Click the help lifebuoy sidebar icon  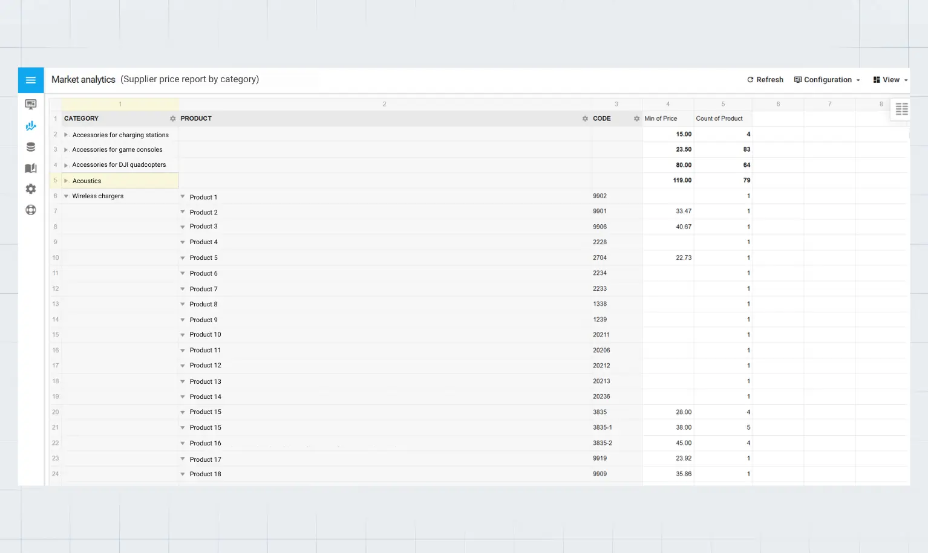[x=31, y=210]
